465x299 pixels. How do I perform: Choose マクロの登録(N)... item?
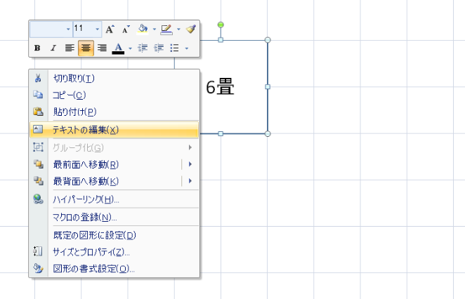(x=114, y=217)
